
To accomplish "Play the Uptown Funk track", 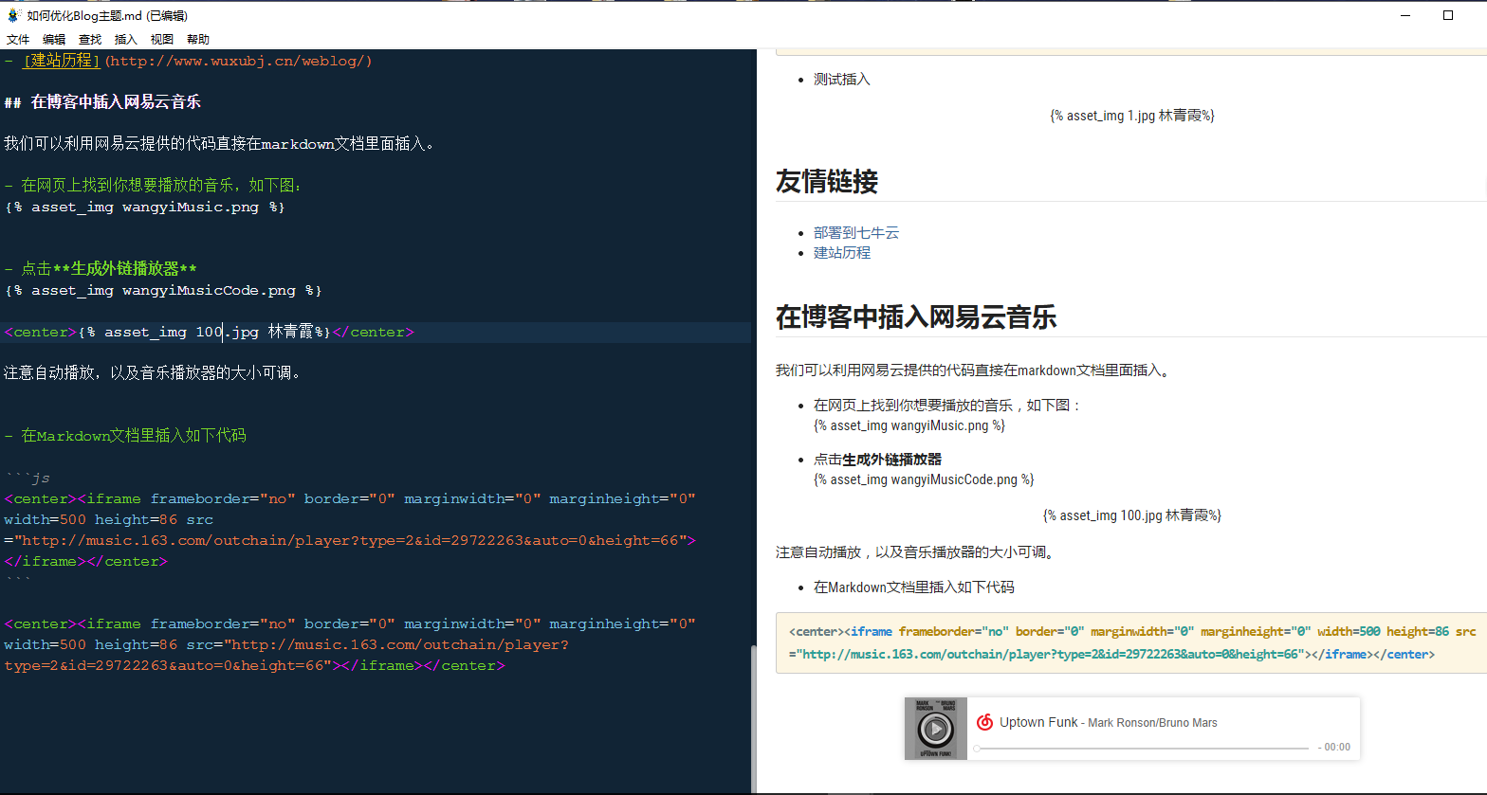I will (x=935, y=729).
